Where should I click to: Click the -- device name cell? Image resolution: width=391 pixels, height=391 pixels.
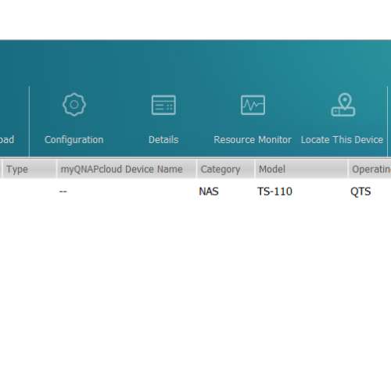[x=63, y=192]
